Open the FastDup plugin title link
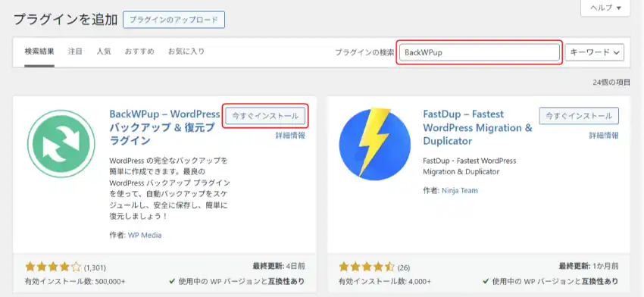Image resolution: width=644 pixels, height=297 pixels. [477, 127]
